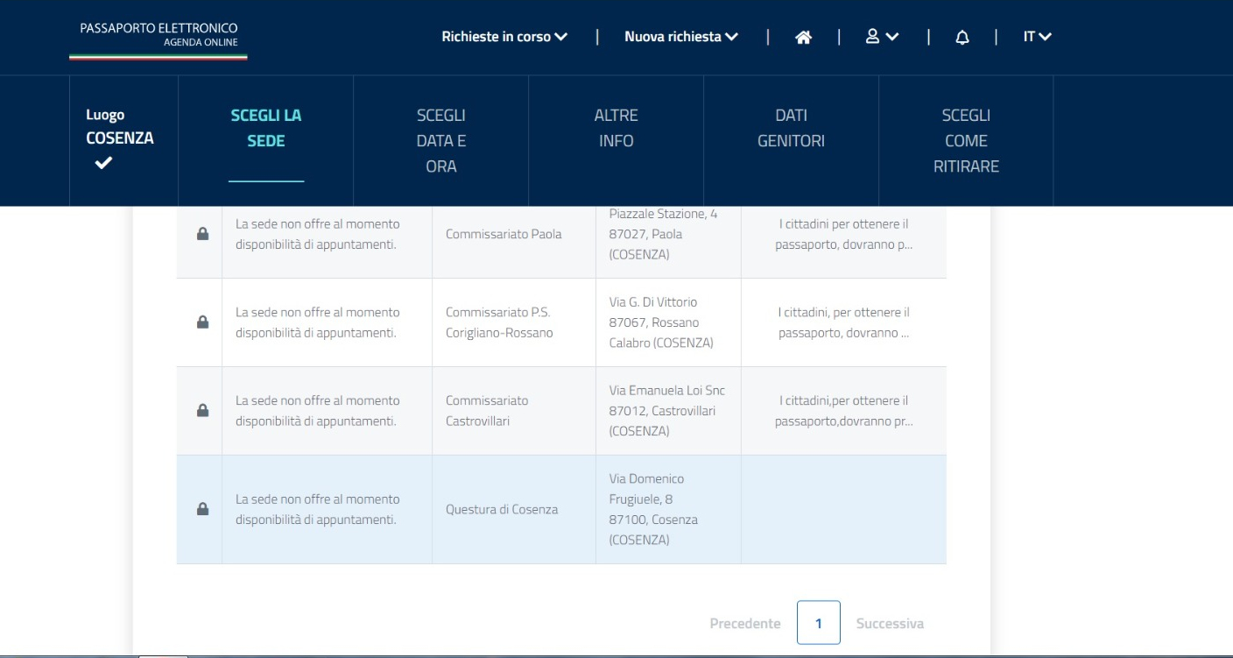1233x658 pixels.
Task: Expand the Richieste in corso dropdown
Action: point(504,37)
